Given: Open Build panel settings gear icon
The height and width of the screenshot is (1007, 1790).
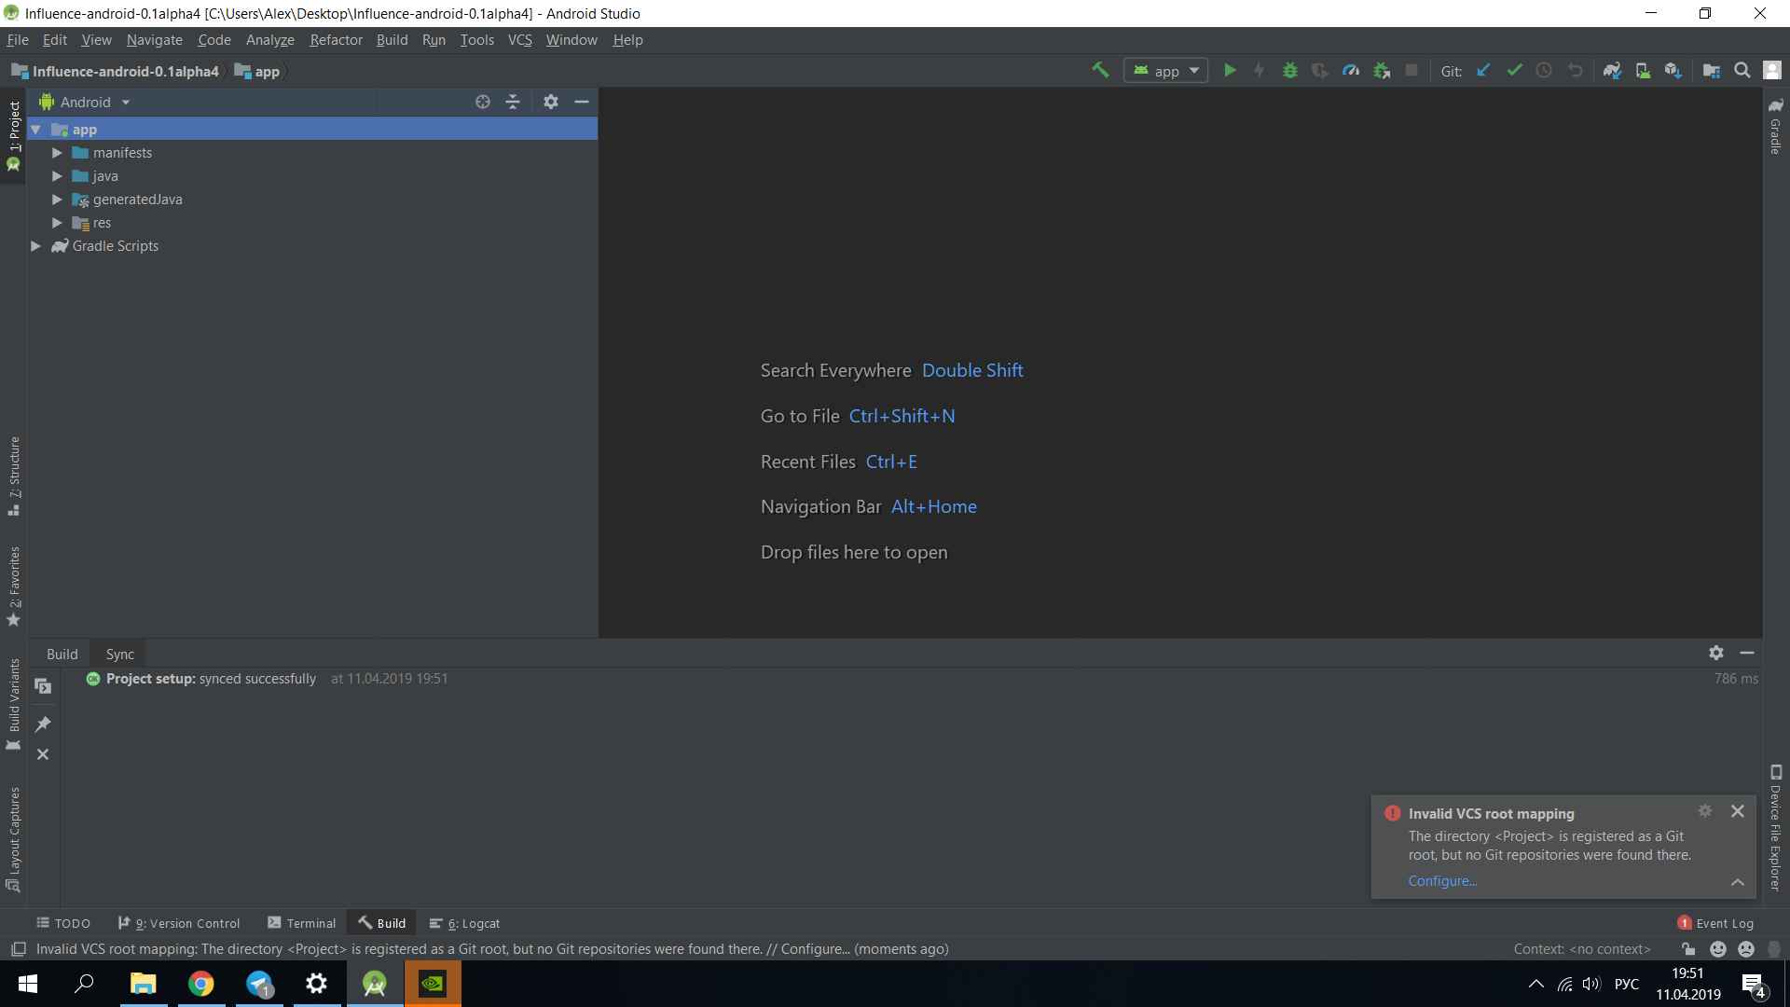Looking at the screenshot, I should [x=1716, y=653].
